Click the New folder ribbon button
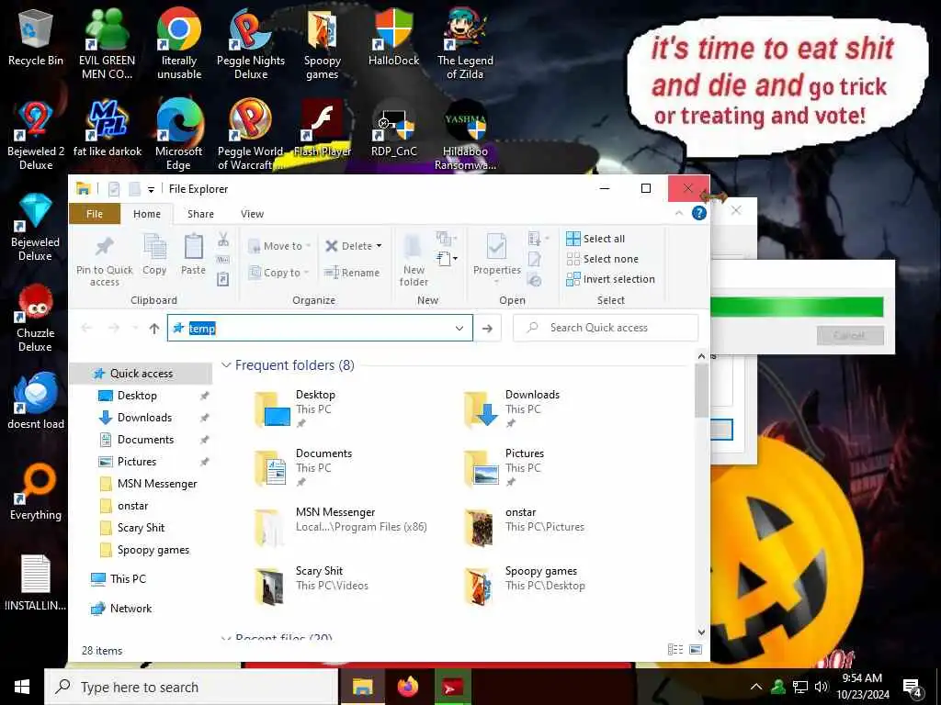 [x=414, y=262]
